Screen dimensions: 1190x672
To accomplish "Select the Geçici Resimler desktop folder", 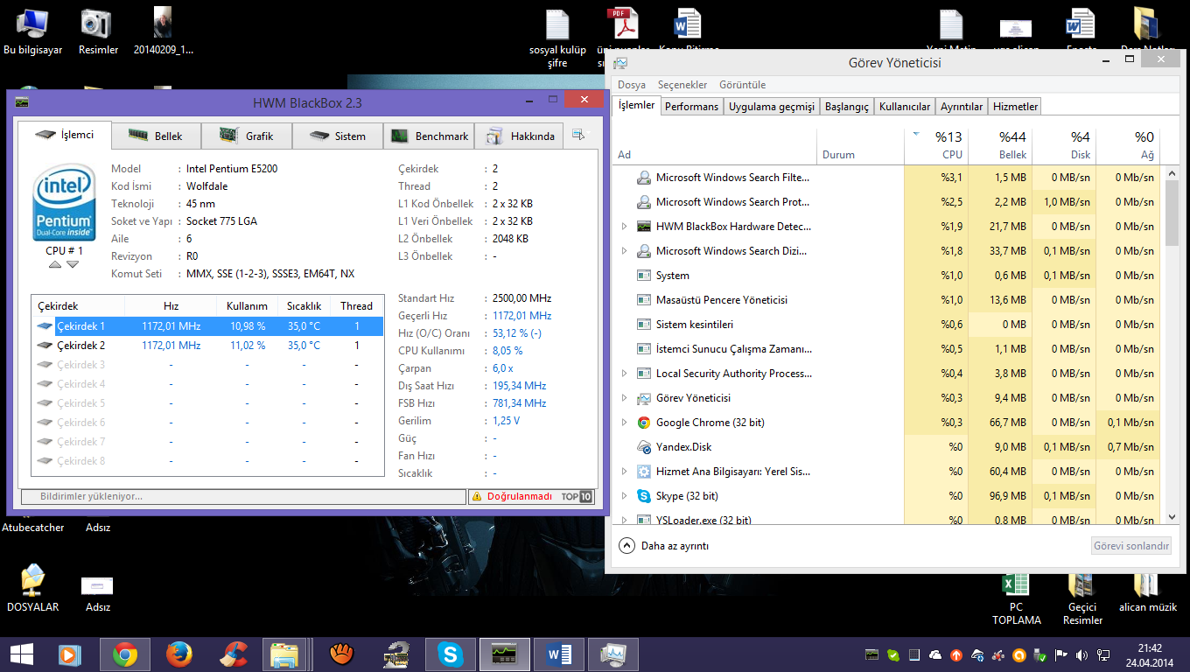I will pos(1082,599).
